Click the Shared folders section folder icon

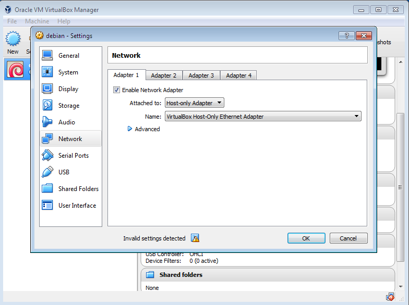pos(150,275)
